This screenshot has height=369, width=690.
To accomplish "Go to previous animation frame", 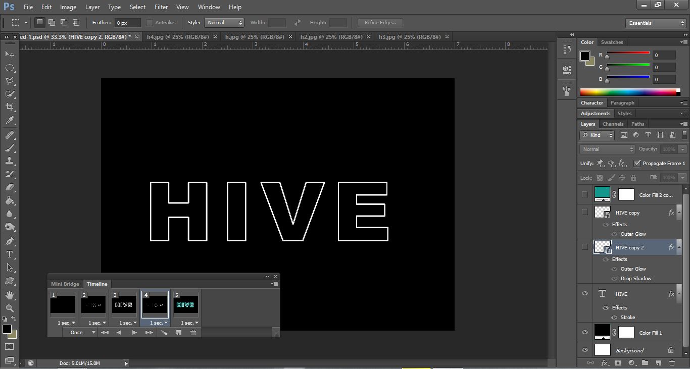I will [119, 333].
